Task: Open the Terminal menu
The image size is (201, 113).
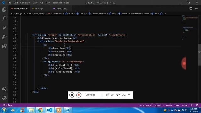Action: [x=57, y=3]
